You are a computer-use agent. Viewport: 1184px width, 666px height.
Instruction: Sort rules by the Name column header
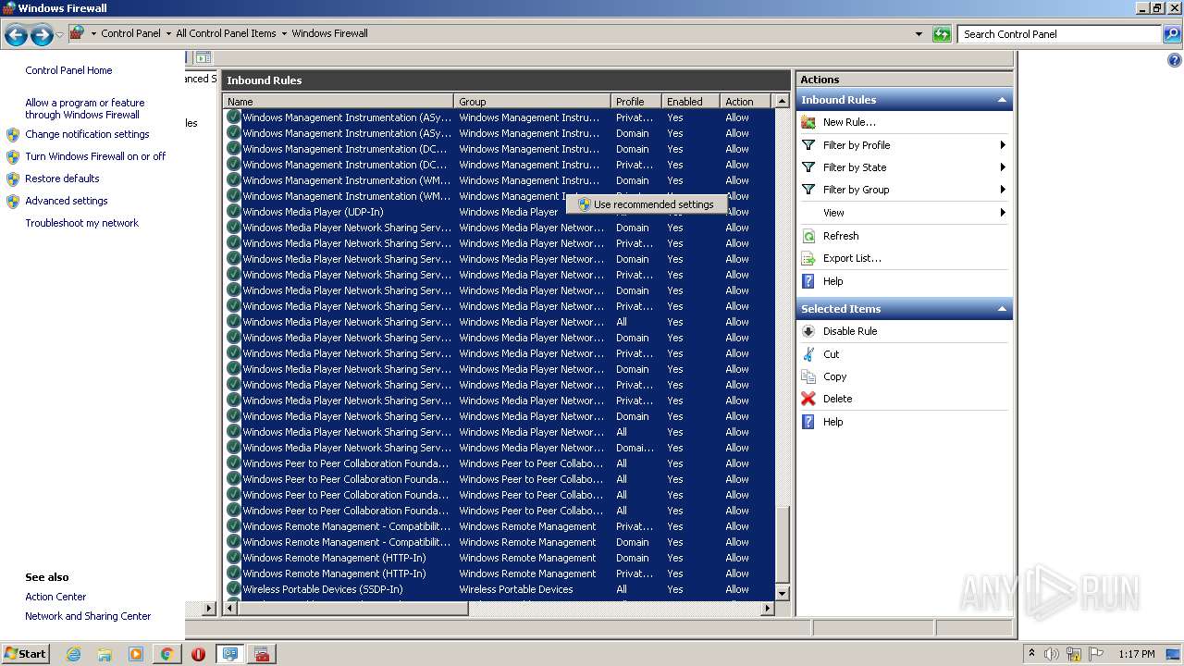coord(339,102)
